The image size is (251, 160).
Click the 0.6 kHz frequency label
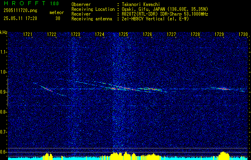(x=3, y=152)
